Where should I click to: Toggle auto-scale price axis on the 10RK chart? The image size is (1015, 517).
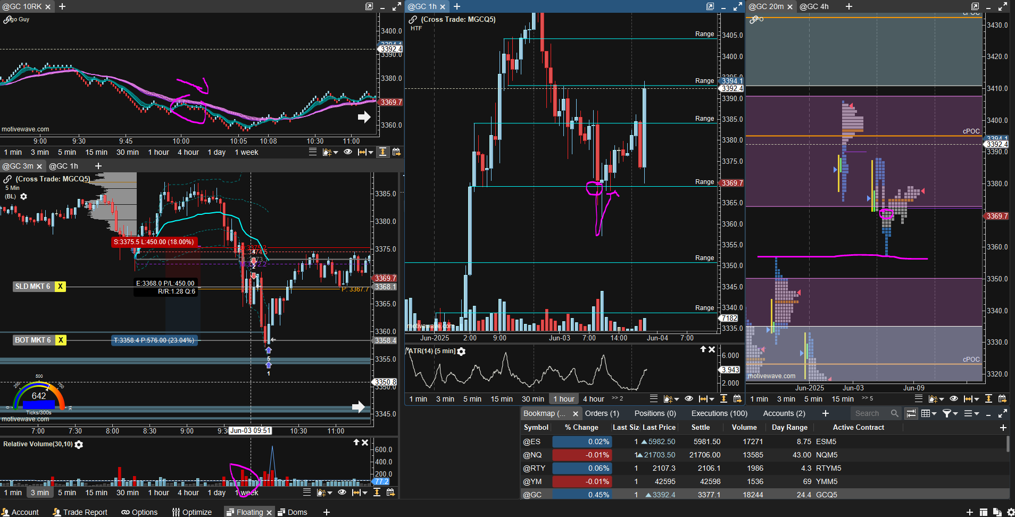pyautogui.click(x=382, y=152)
